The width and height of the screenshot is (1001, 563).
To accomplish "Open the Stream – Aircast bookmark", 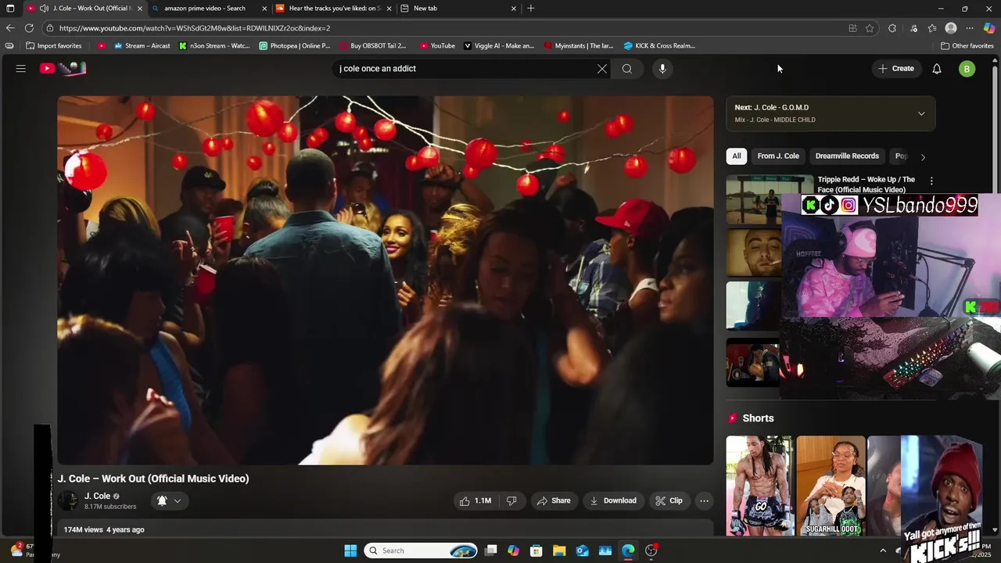I will click(142, 45).
